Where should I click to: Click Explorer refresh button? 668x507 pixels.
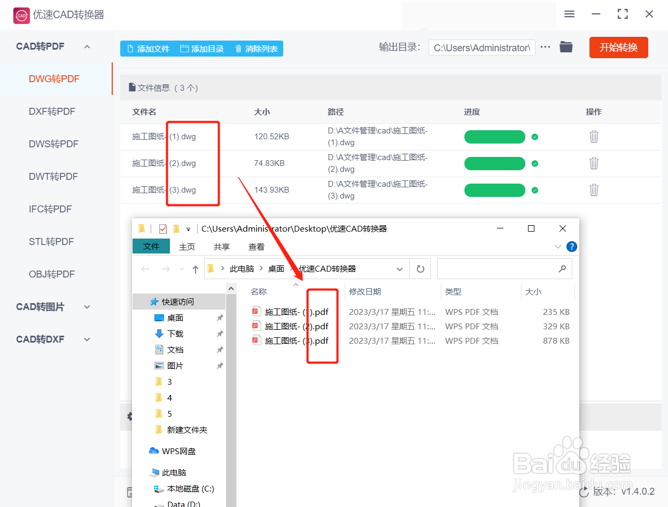click(421, 269)
